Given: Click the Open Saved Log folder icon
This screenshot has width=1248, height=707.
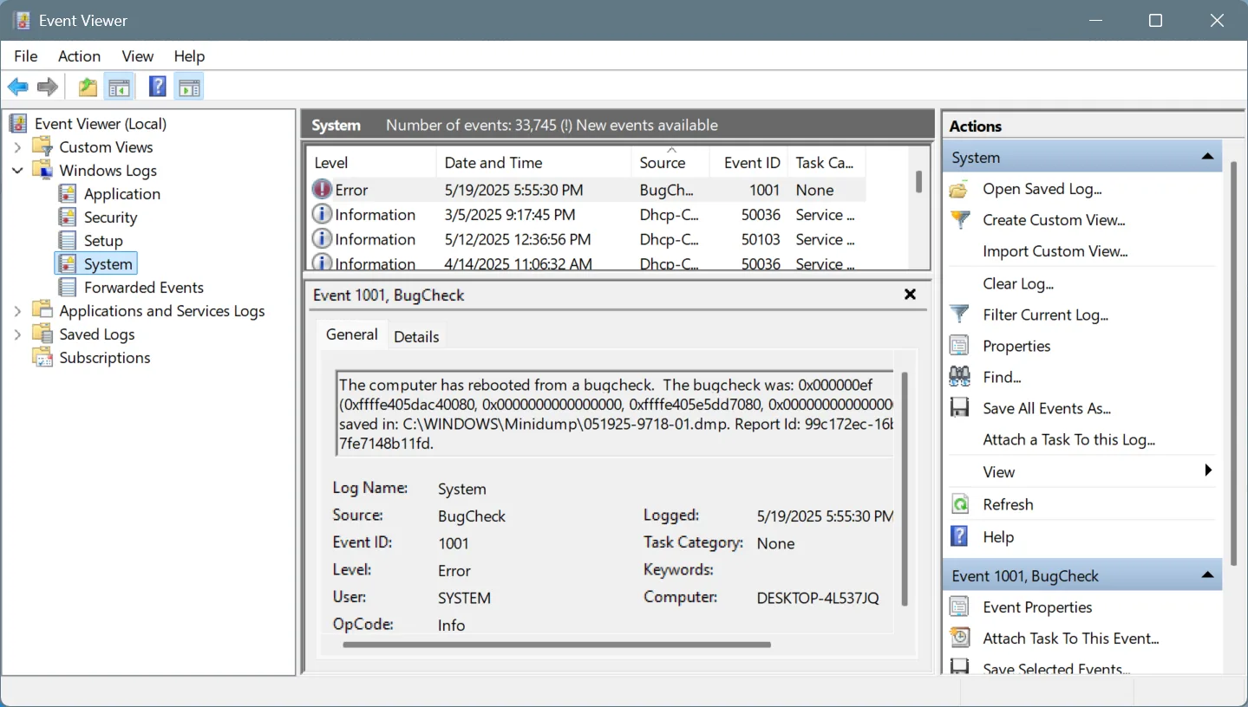Looking at the screenshot, I should coord(959,189).
